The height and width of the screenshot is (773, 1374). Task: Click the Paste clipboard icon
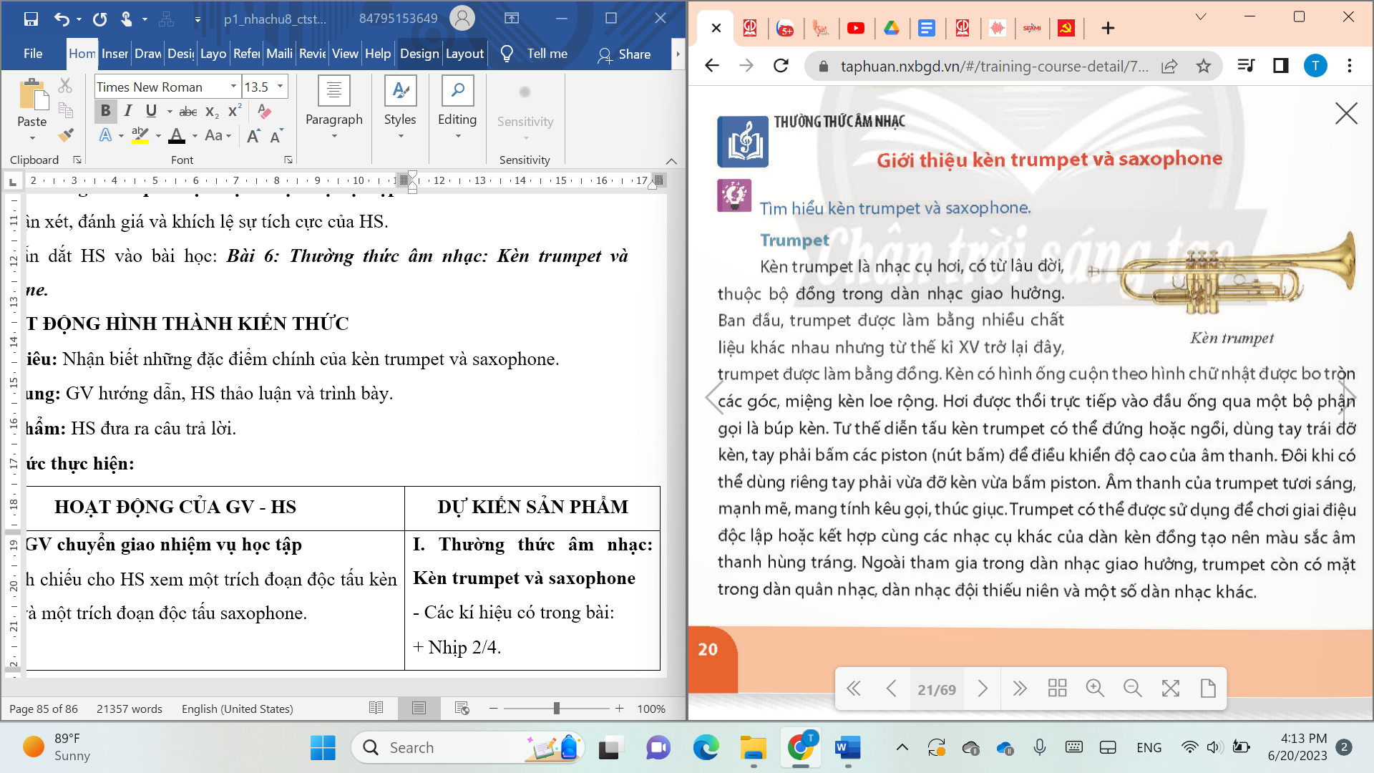(32, 95)
